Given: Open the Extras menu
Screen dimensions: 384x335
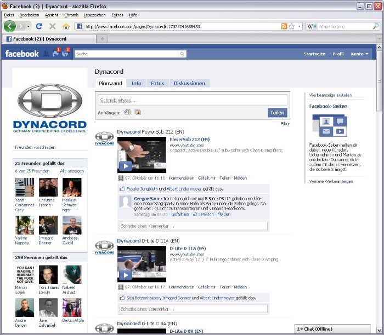Looking at the screenshot, I should coord(117,15).
